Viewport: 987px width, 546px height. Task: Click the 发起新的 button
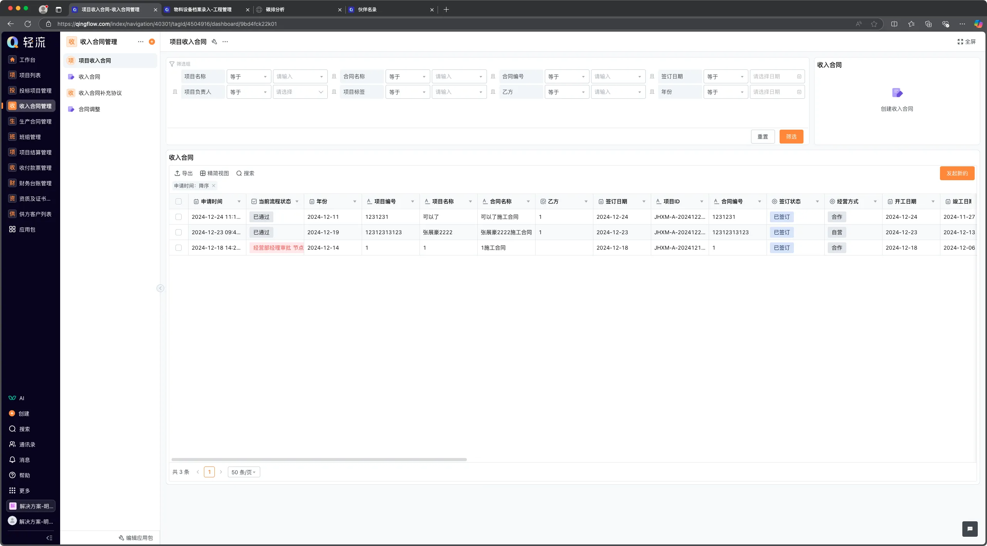(x=957, y=173)
